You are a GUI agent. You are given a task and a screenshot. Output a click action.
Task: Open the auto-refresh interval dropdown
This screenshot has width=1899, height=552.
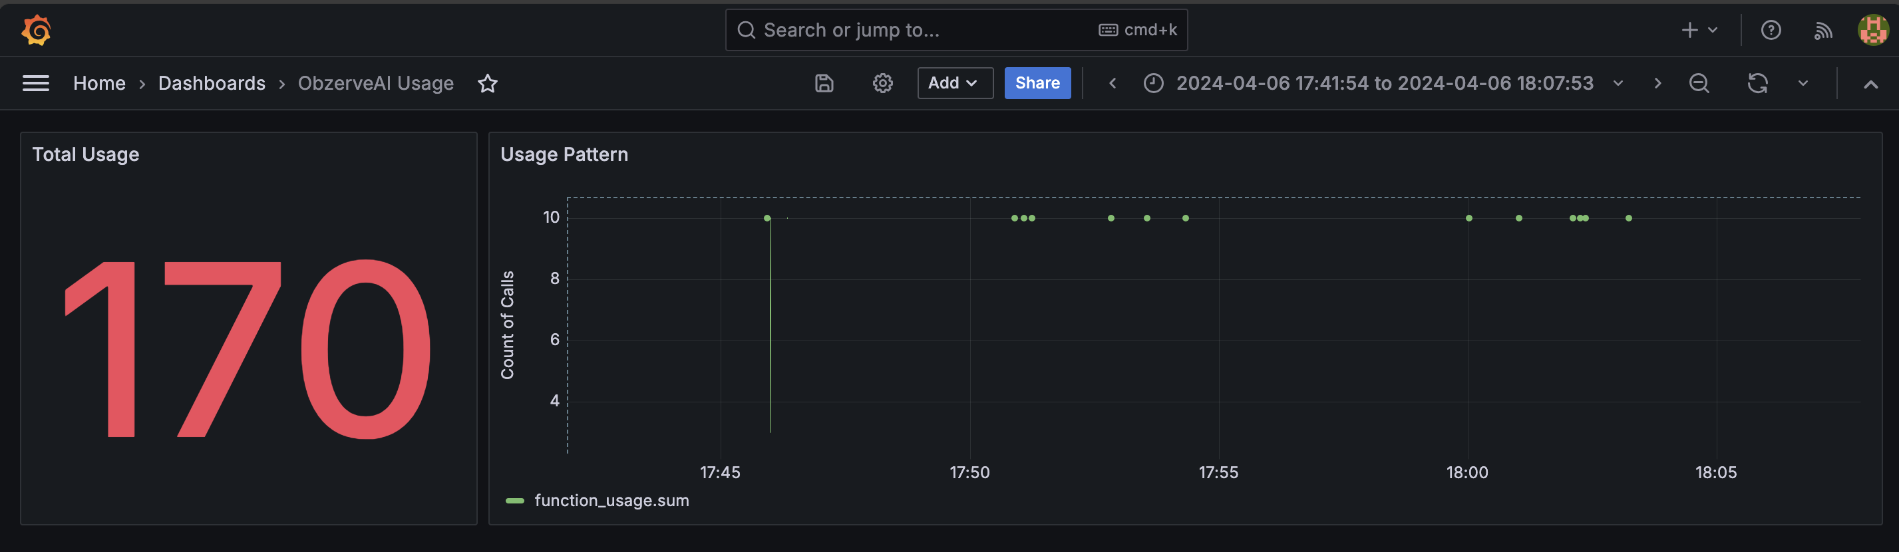(x=1803, y=83)
